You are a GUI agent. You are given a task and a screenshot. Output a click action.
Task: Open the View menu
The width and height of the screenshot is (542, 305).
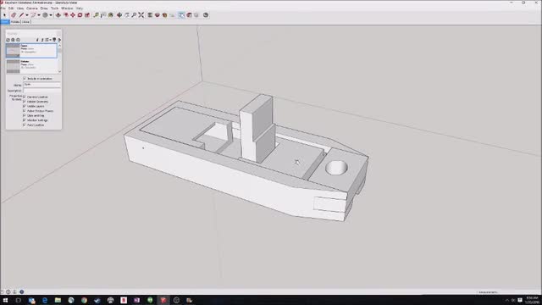[20, 8]
